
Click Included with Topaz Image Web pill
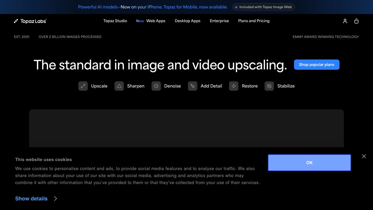click(x=263, y=7)
